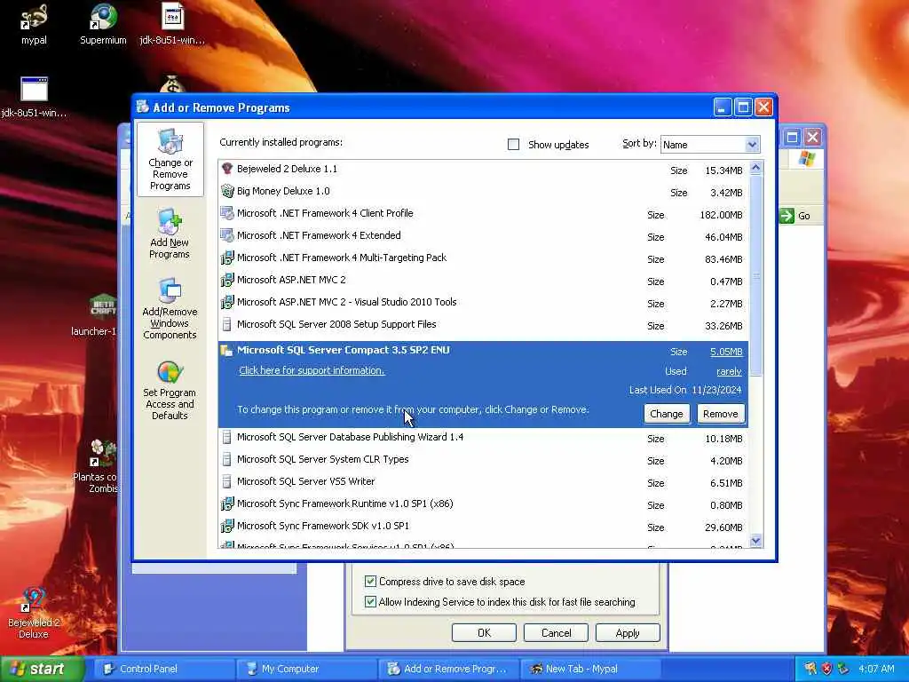Click the red shield security tray icon

coord(826,669)
